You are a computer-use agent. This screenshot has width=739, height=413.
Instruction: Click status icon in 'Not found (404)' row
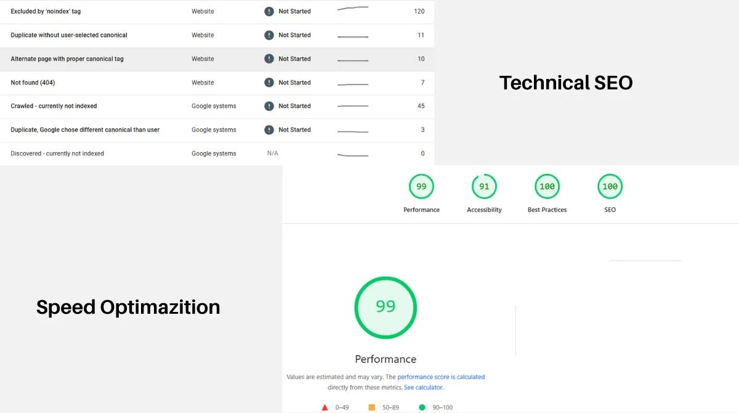click(x=269, y=83)
